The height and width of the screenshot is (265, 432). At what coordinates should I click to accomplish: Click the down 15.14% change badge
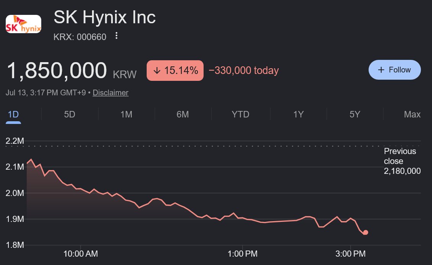[x=175, y=71]
